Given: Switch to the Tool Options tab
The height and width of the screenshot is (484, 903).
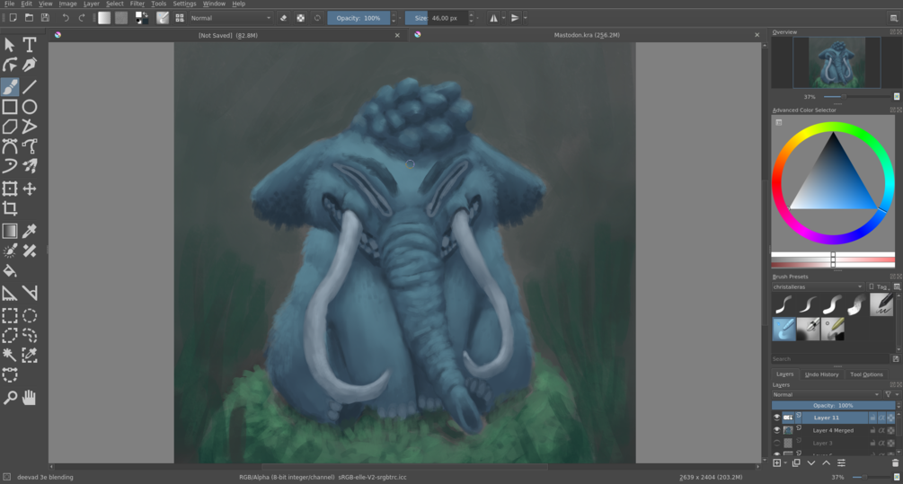Looking at the screenshot, I should click(866, 374).
